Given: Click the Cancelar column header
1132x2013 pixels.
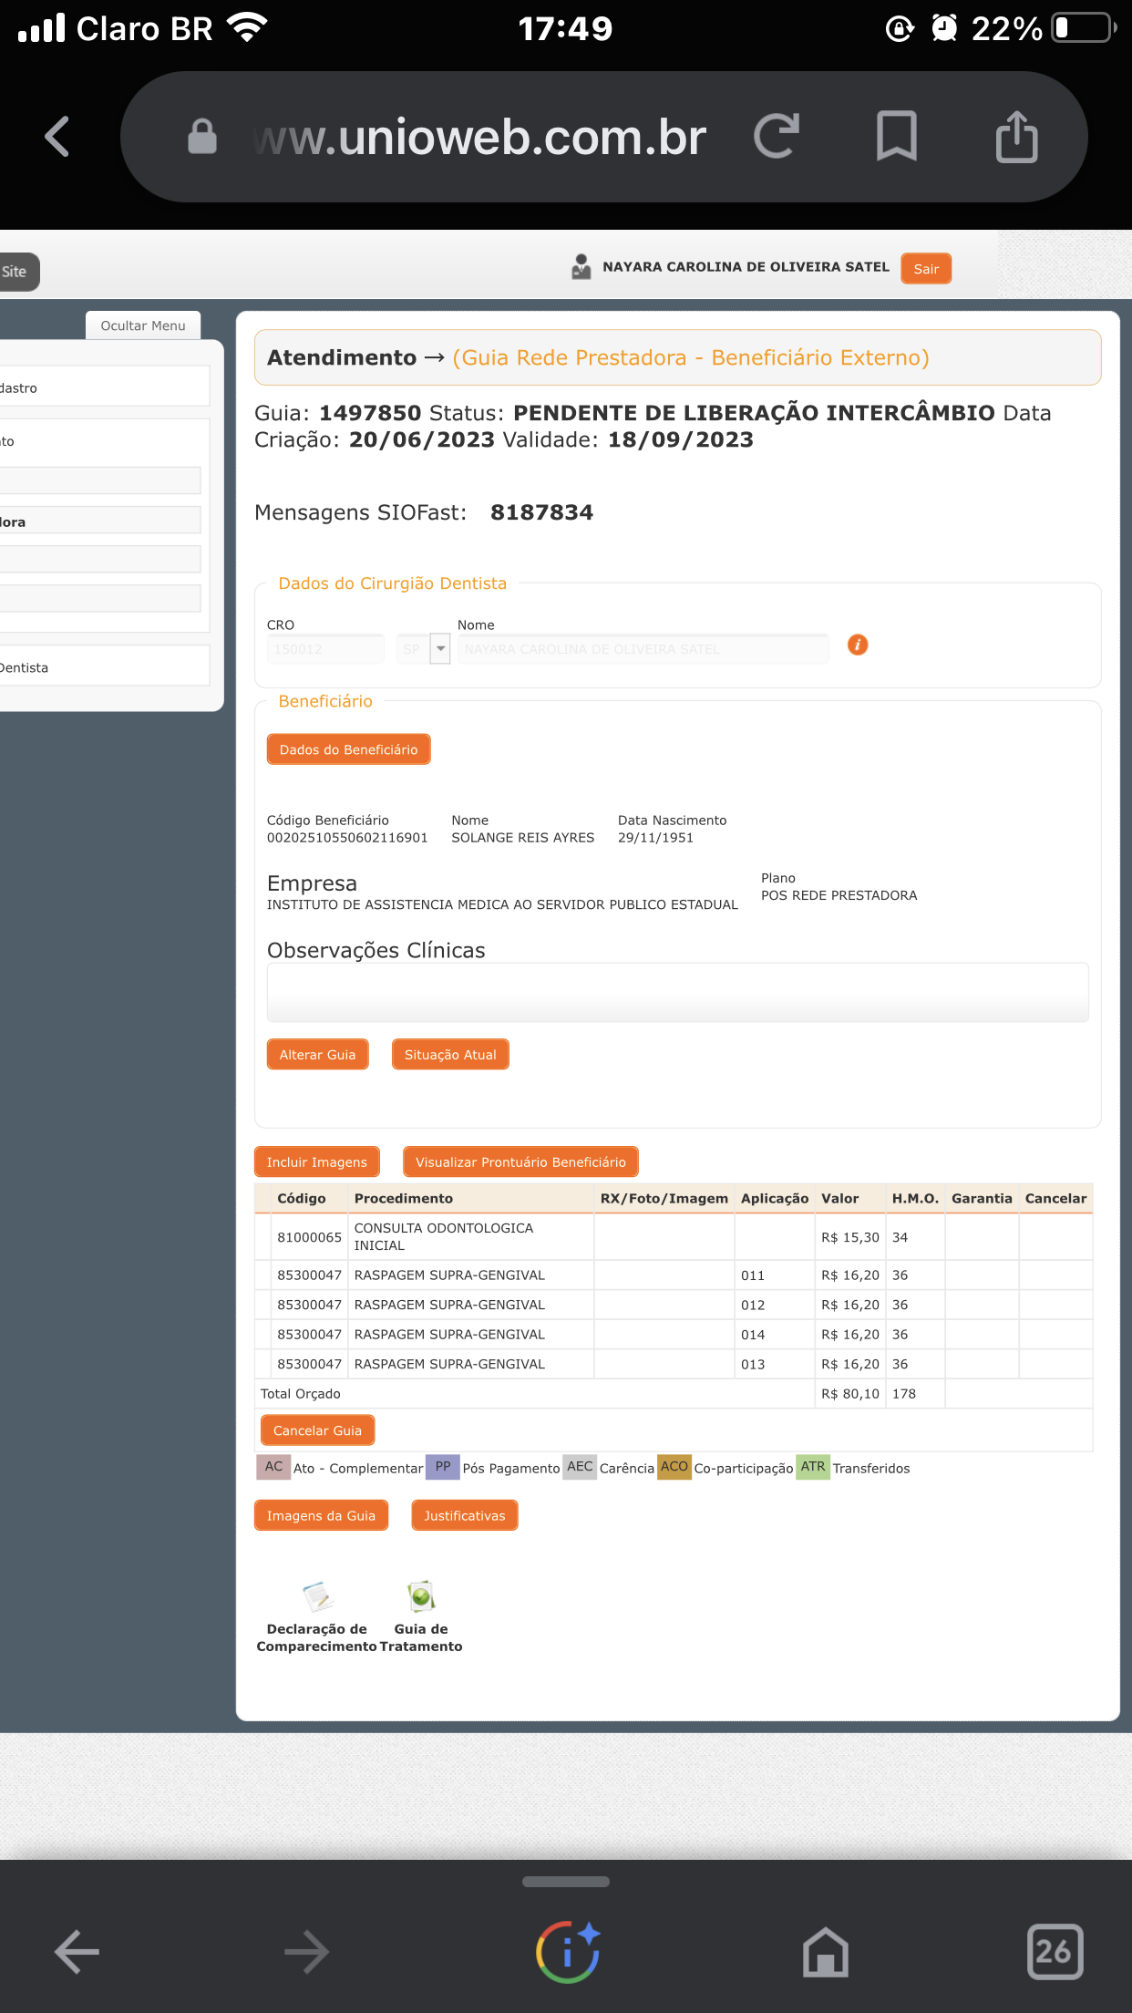Looking at the screenshot, I should (x=1055, y=1198).
